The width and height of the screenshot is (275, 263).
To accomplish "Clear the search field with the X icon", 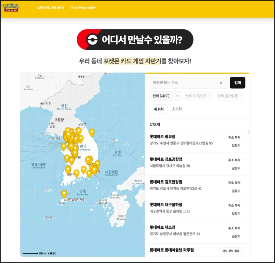I will tap(221, 83).
